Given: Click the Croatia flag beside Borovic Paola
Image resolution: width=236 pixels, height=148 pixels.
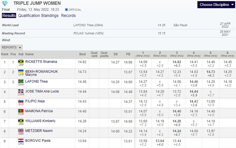Looking at the screenshot, I should coord(21,140).
